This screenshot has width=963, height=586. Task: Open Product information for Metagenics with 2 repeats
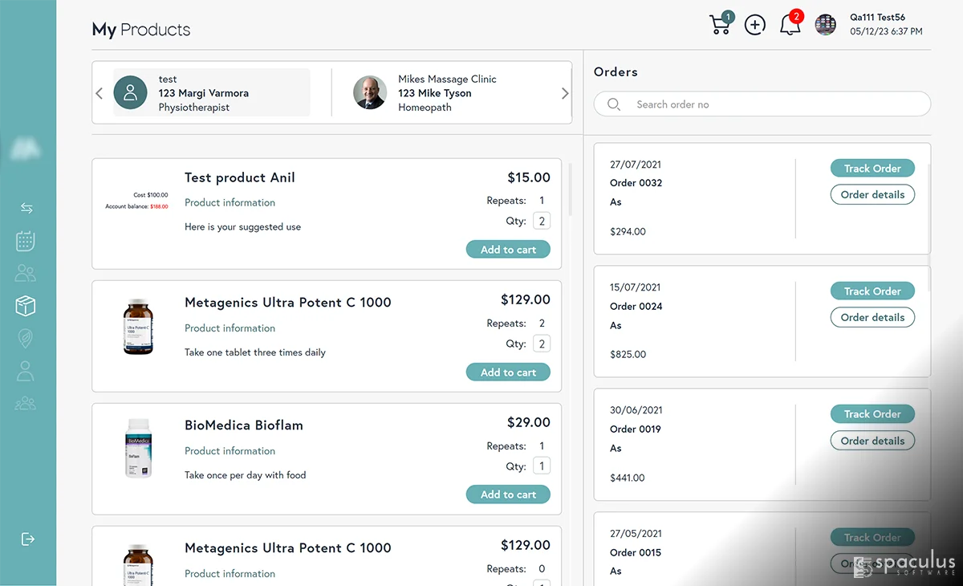pos(230,328)
